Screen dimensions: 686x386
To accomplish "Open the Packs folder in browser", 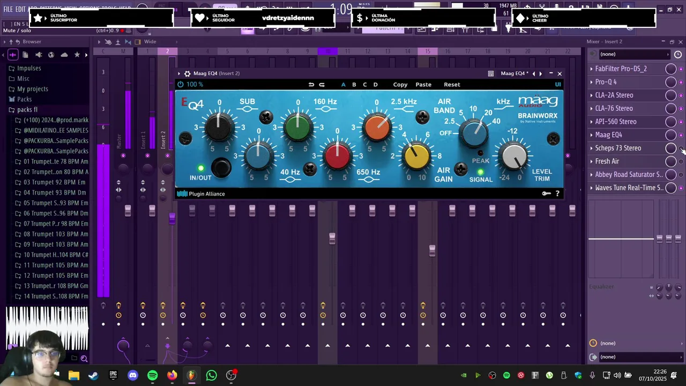I will tap(24, 99).
